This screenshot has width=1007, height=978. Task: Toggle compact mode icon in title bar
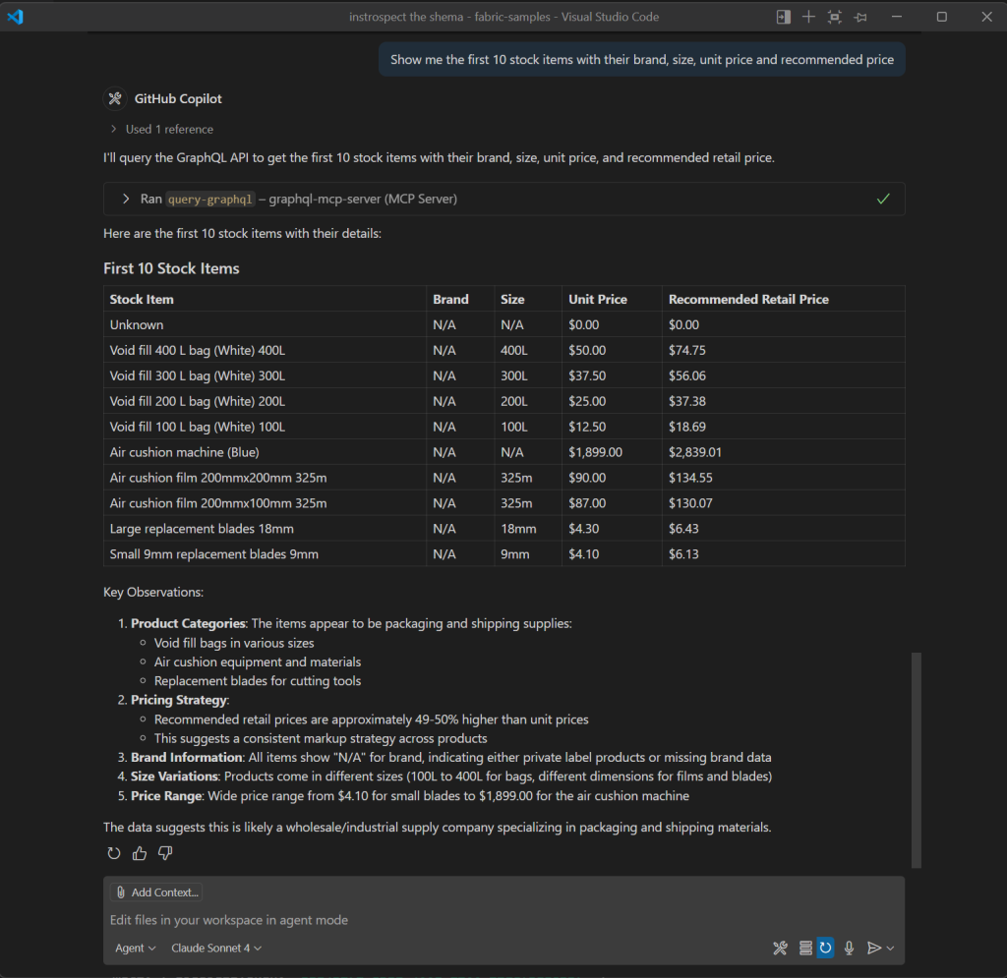pos(834,17)
